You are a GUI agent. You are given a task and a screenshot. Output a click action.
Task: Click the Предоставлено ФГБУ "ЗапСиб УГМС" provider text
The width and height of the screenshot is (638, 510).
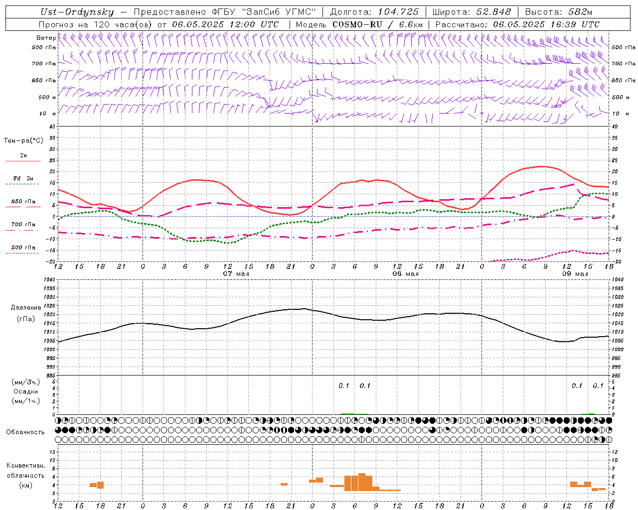[225, 12]
